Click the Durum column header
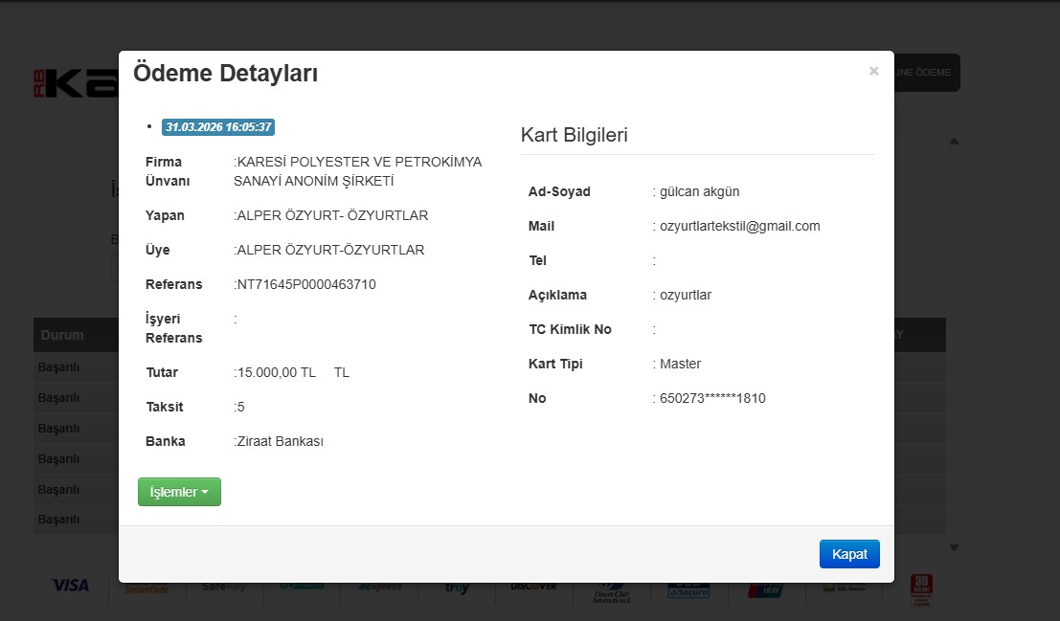This screenshot has width=1060, height=621. point(61,335)
